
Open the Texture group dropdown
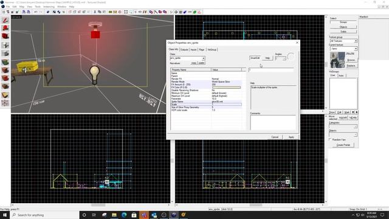pyautogui.click(x=356, y=41)
